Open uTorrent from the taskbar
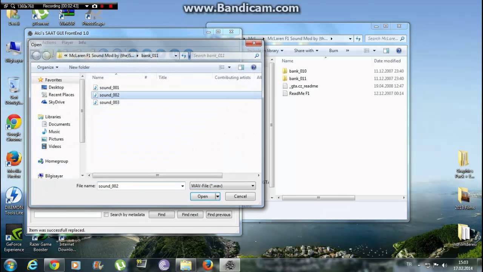This screenshot has width=483, height=272. tap(120, 265)
